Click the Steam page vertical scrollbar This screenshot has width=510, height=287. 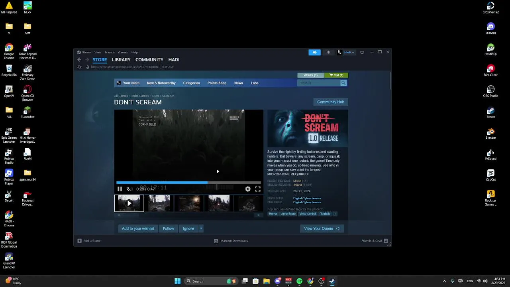pyautogui.click(x=390, y=81)
